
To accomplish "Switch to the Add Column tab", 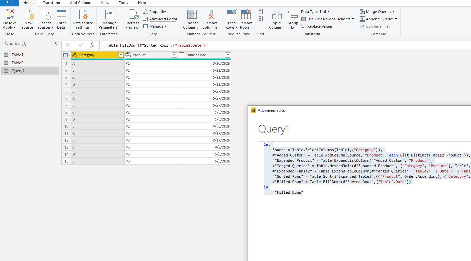I will pyautogui.click(x=81, y=3).
